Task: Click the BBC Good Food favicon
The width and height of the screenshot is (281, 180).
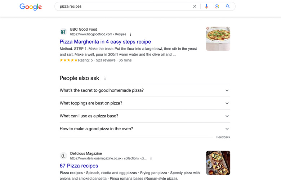Action: pos(63,32)
